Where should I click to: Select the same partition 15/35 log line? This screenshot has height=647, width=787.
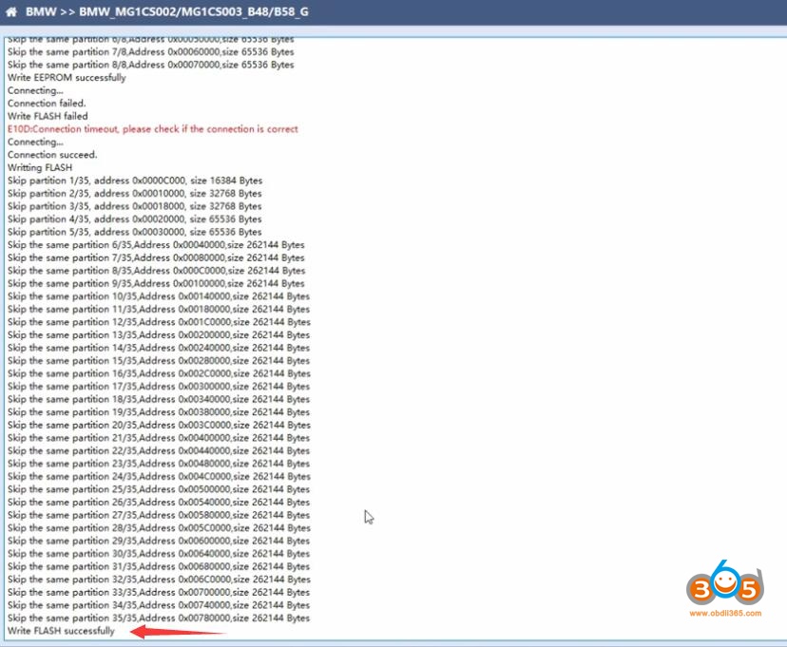point(159,361)
